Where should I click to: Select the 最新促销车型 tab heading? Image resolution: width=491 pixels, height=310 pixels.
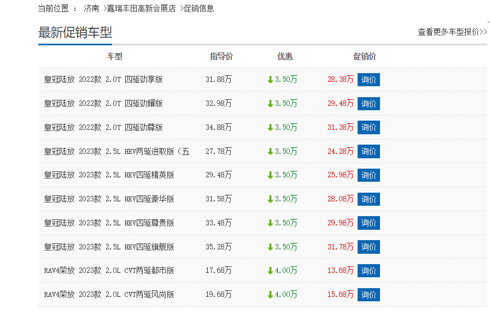point(75,32)
